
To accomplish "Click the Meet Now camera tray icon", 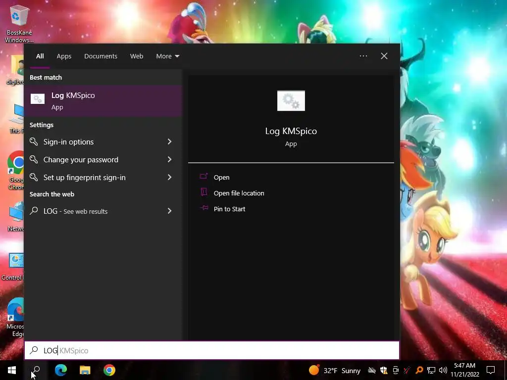I will coord(396,370).
